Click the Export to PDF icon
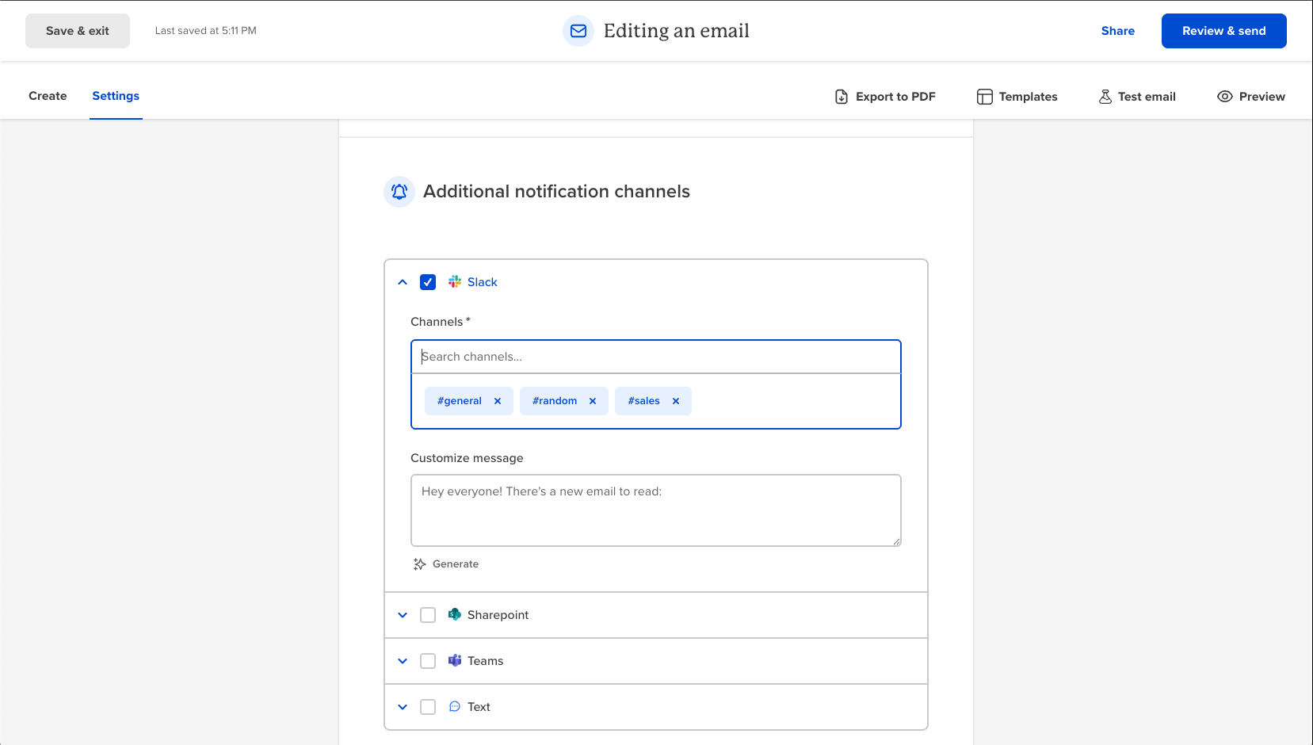 (x=842, y=97)
